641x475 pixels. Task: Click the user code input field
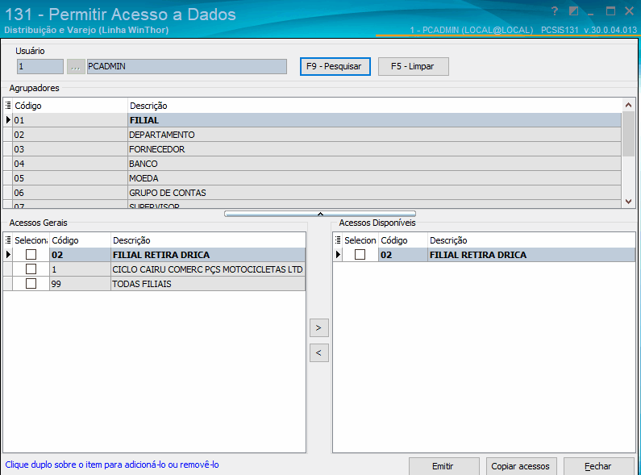coord(40,67)
